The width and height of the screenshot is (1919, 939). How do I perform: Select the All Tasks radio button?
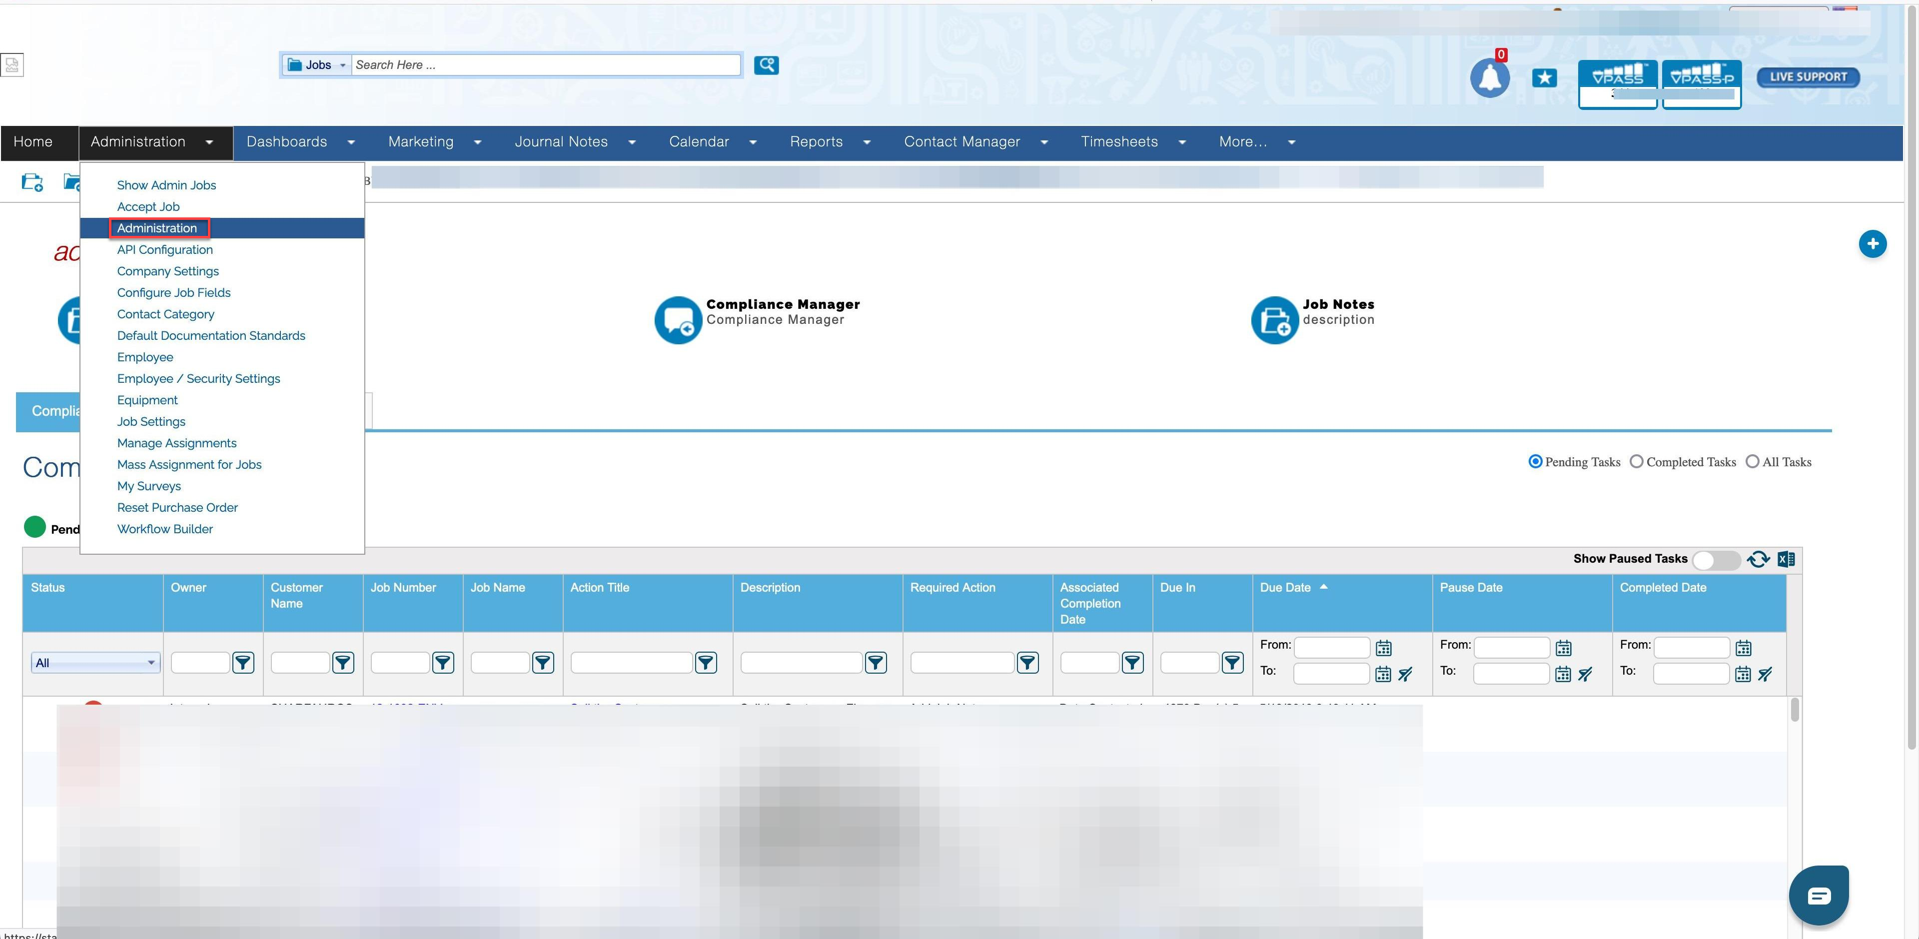(x=1753, y=462)
